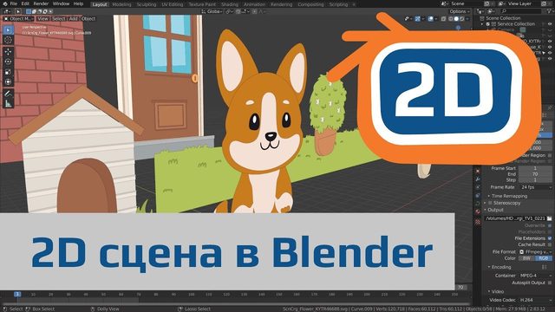The width and height of the screenshot is (555, 312).
Task: Open the viewport Add menu
Action: pos(73,19)
